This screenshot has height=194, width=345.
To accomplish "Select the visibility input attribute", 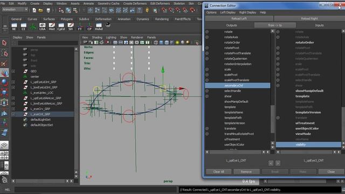I will coord(309,145).
